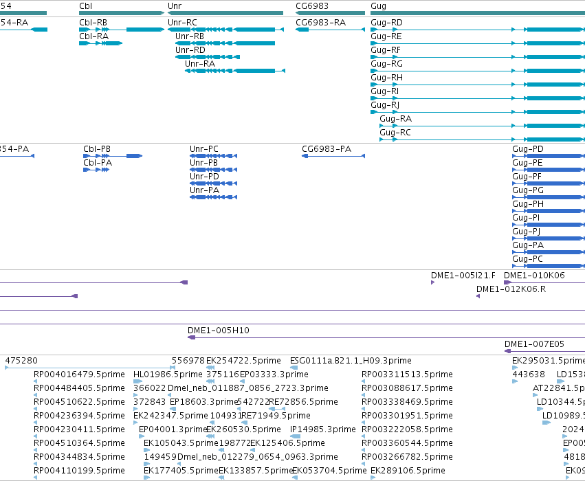Select the Unr-RC transcript label
Image resolution: width=585 pixels, height=481 pixels.
pyautogui.click(x=182, y=23)
